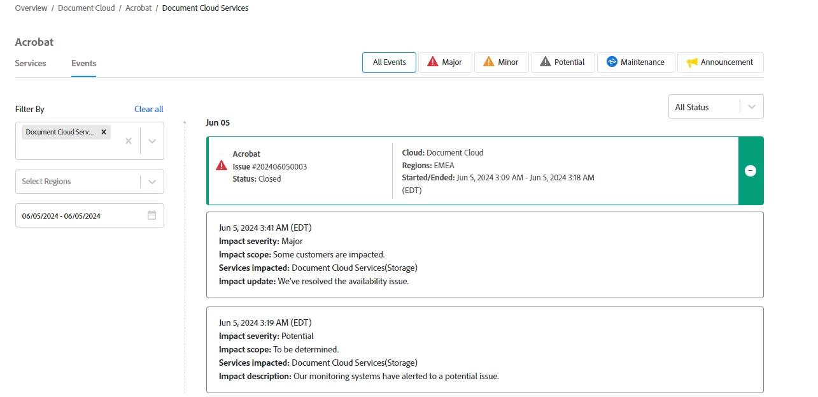Click the 3:41 AM (EDT) update timestamp
Image resolution: width=818 pixels, height=397 pixels.
265,227
